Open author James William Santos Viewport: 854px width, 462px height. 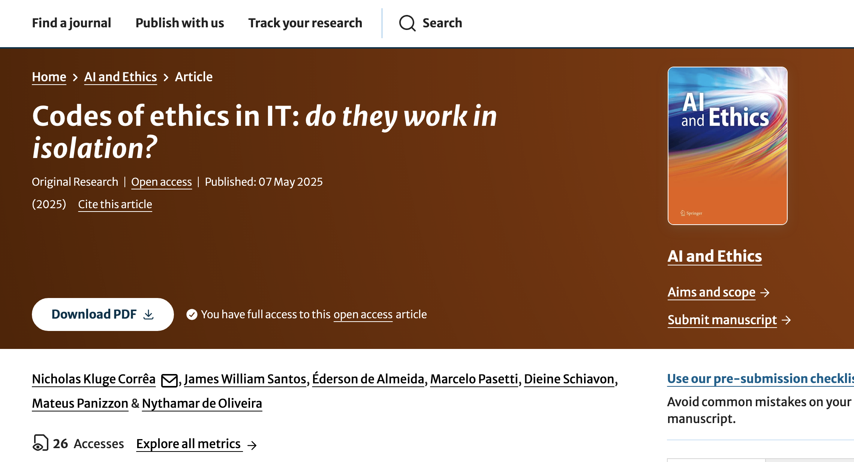coord(246,379)
